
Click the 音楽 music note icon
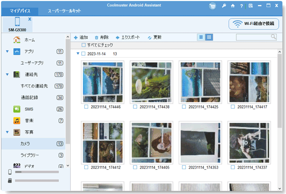point(17,121)
